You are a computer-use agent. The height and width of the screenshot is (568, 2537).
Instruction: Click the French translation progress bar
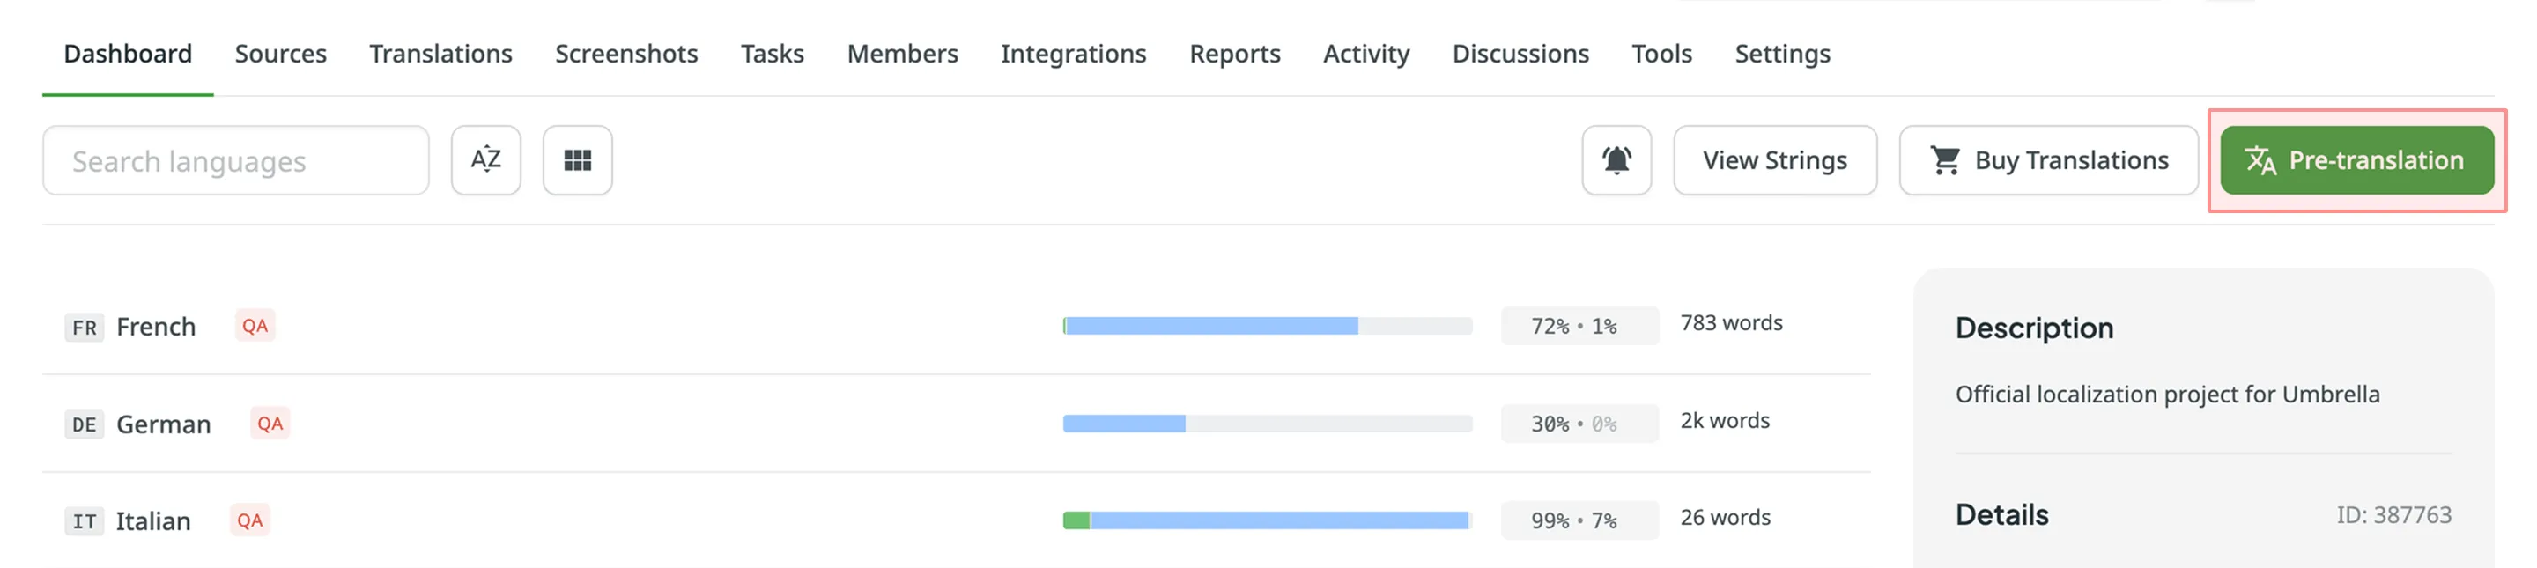1267,326
